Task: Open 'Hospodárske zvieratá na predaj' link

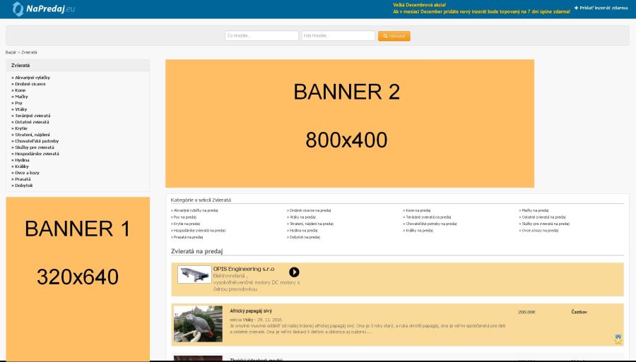Action: click(x=199, y=231)
